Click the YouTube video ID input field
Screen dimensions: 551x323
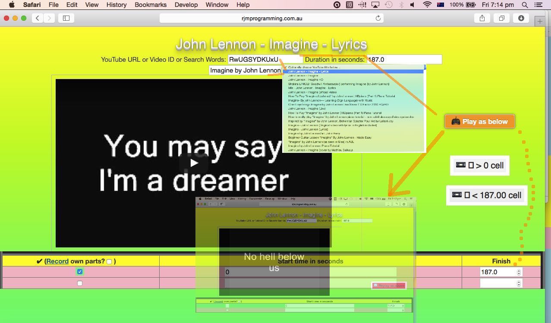click(265, 60)
